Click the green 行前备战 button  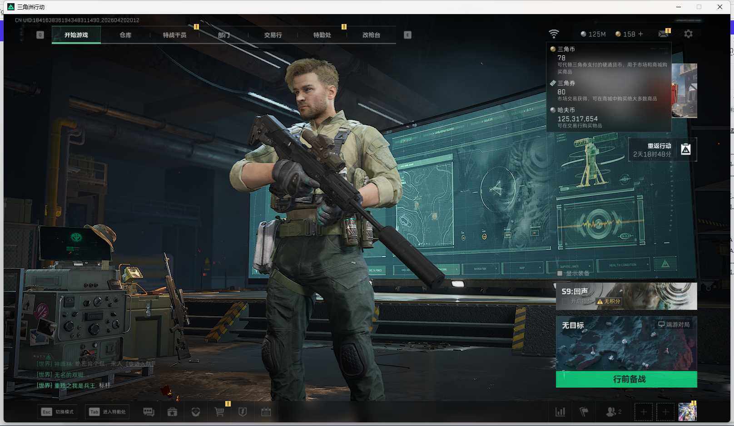pos(626,379)
